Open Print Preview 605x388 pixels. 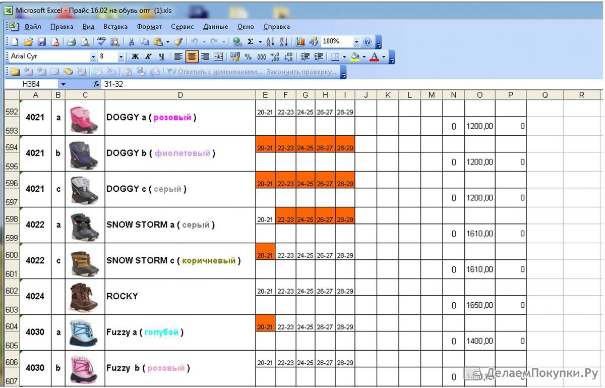tap(86, 42)
